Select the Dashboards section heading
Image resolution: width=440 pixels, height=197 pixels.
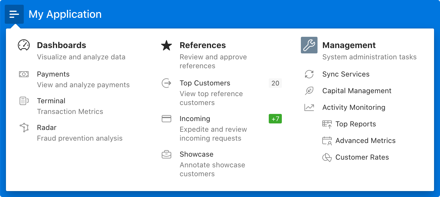pos(61,45)
